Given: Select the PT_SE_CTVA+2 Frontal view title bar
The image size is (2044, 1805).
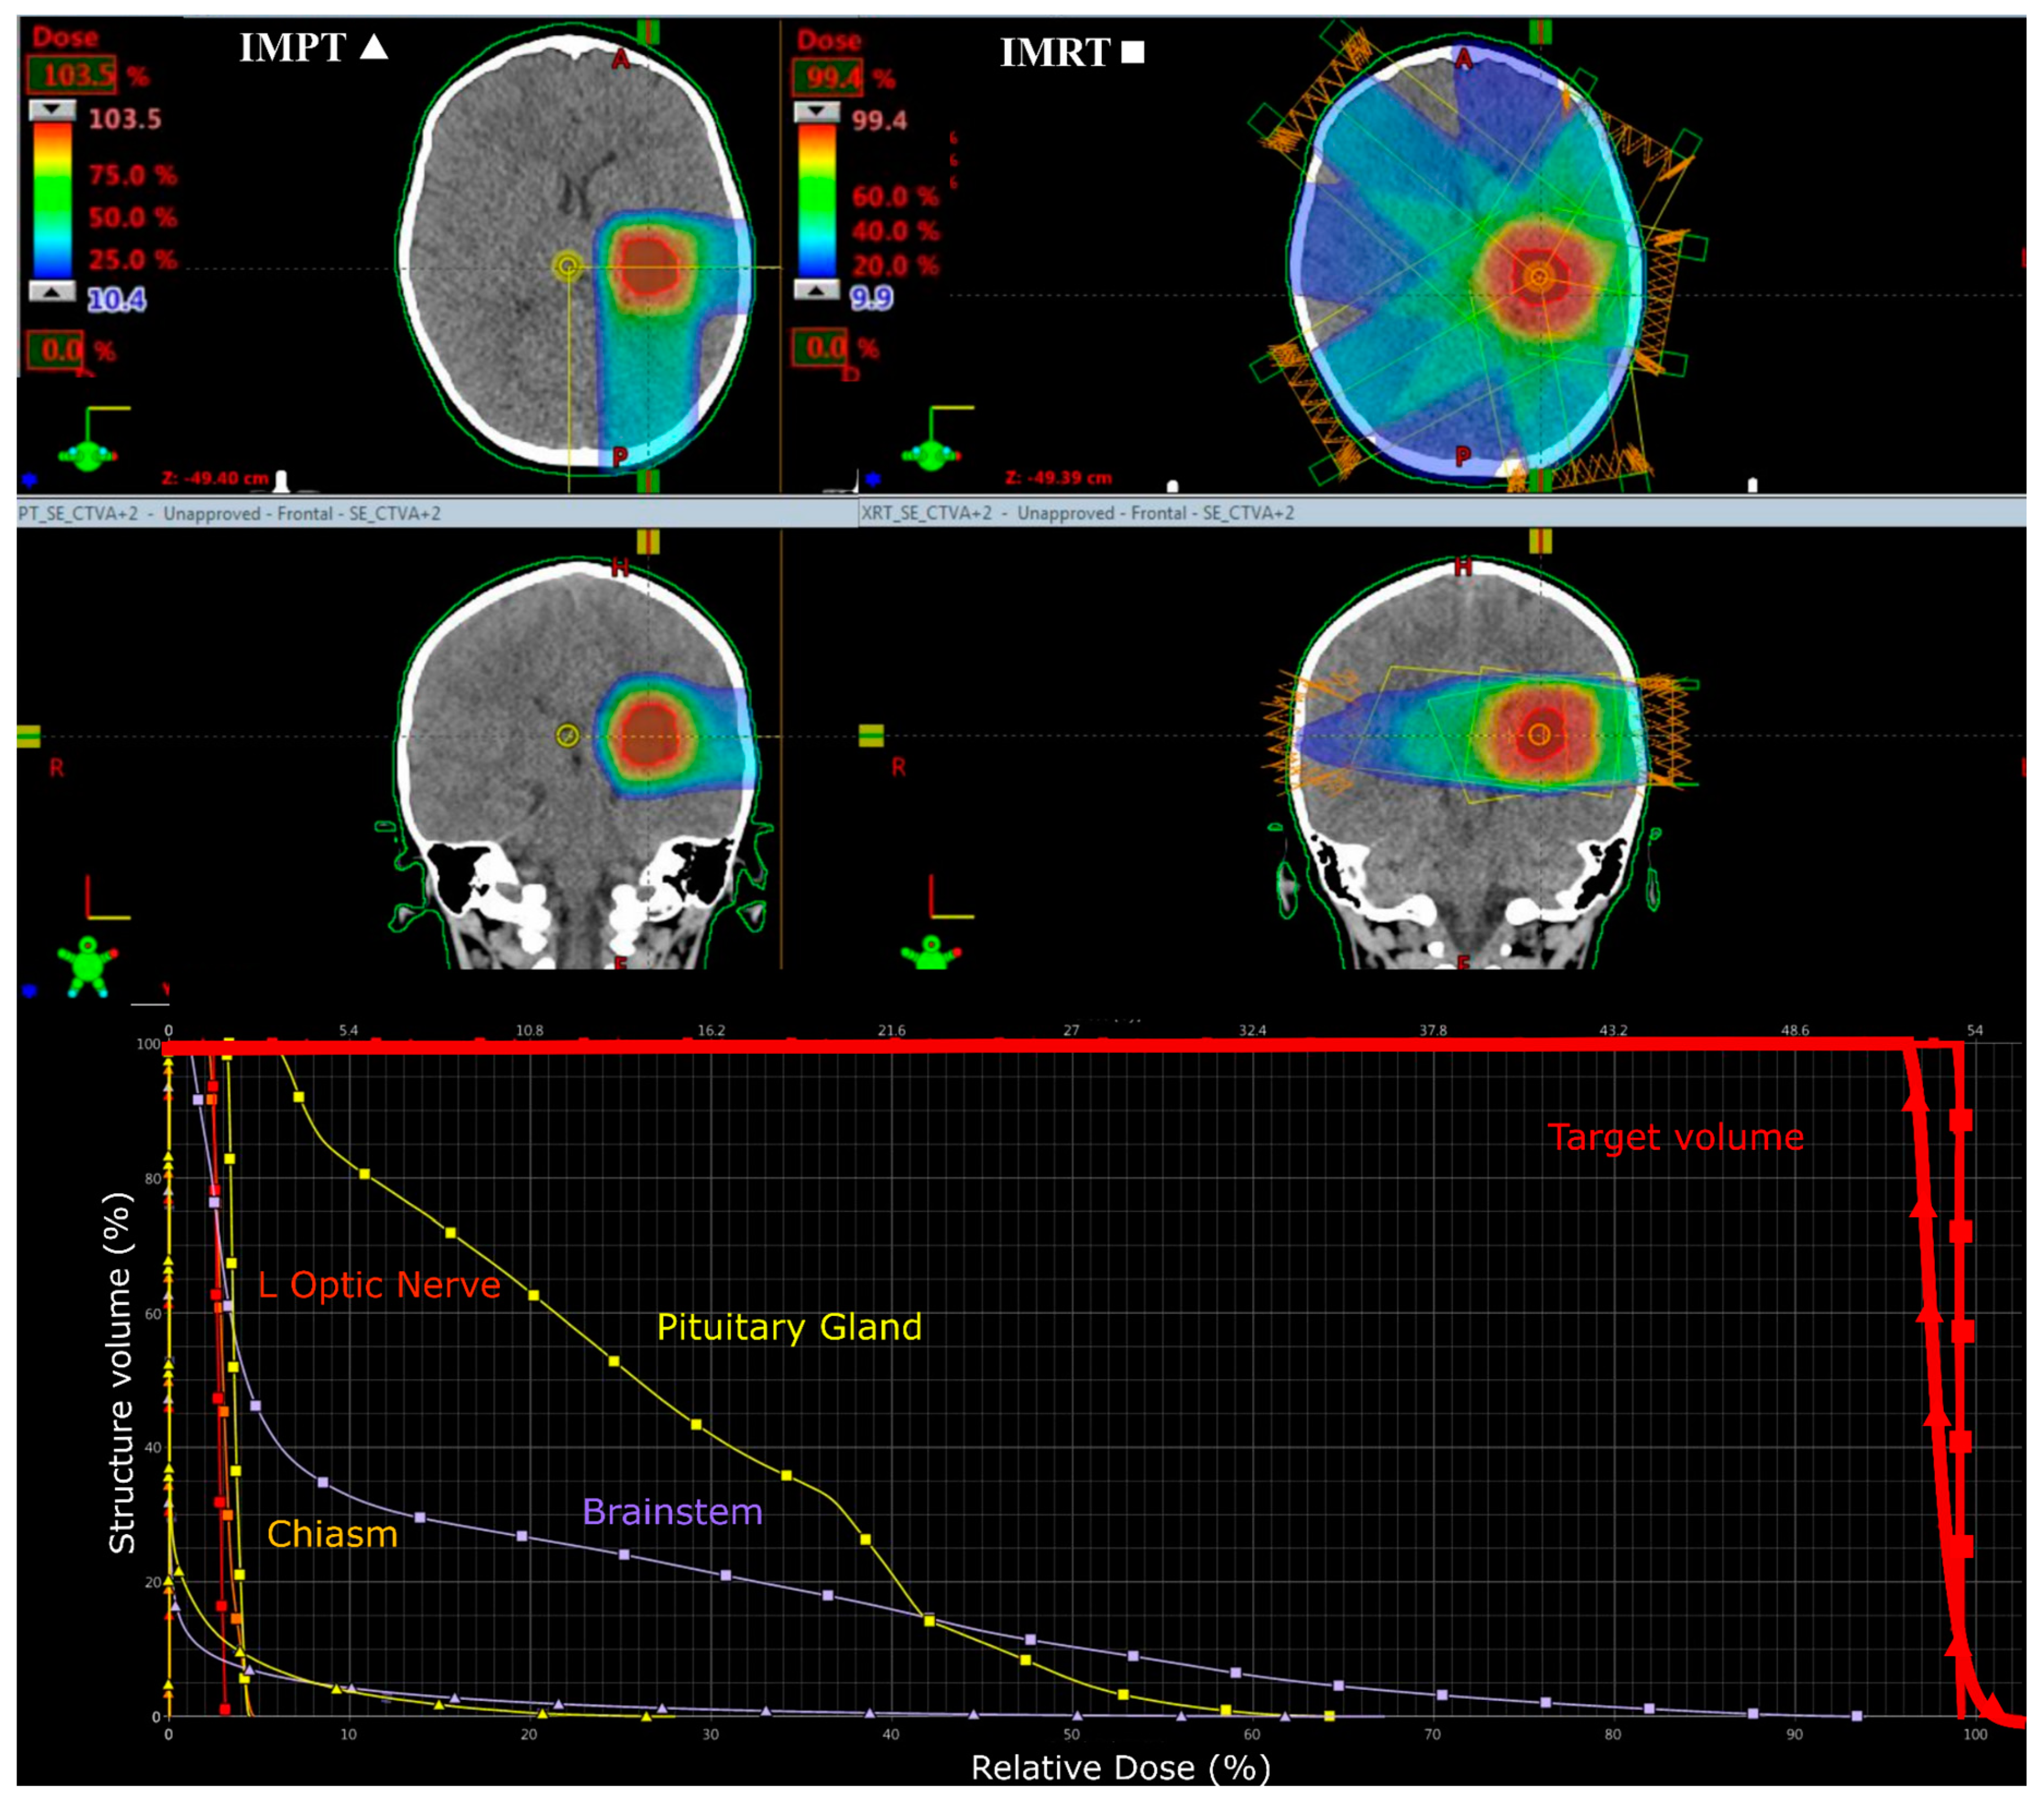Looking at the screenshot, I should coord(230,514).
